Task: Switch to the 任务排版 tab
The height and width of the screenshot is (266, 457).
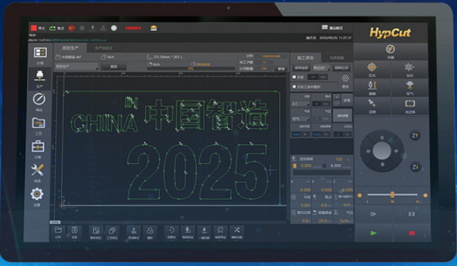Action: [337, 57]
